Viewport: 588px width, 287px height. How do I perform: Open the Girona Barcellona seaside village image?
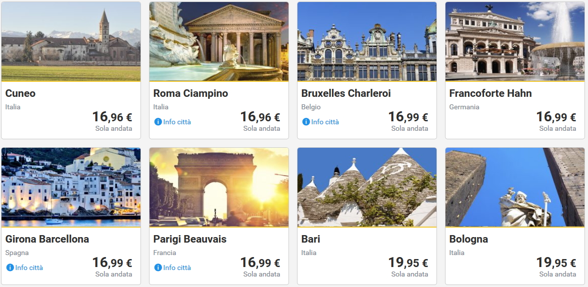71,187
